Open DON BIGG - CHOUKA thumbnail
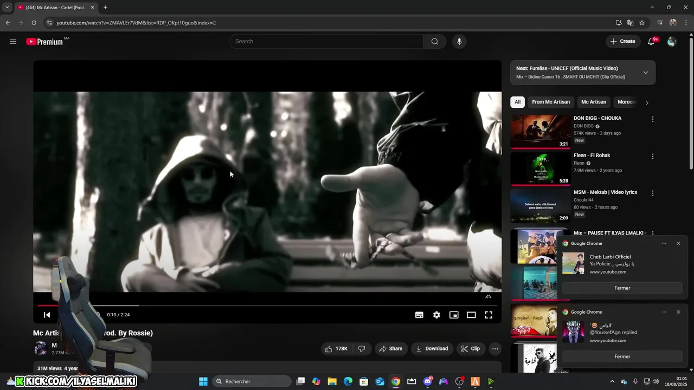Image resolution: width=694 pixels, height=390 pixels. coord(540,131)
